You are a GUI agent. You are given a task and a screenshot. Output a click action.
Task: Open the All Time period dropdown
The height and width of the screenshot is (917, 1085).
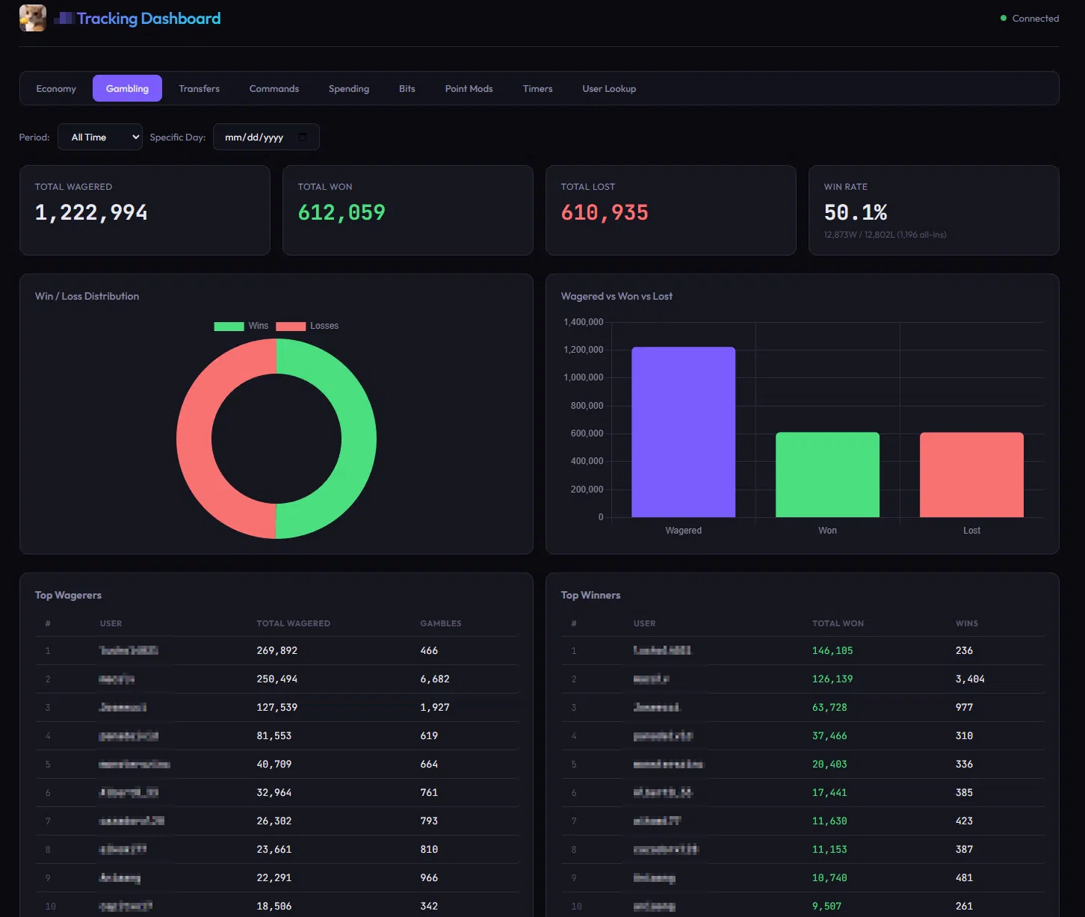100,137
